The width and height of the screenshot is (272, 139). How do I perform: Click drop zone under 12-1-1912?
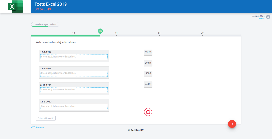tap(74, 57)
